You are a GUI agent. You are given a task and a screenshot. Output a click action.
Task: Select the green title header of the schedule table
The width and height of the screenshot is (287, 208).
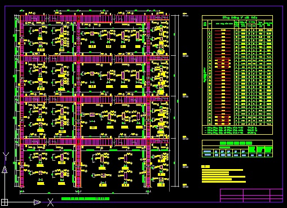(237, 17)
